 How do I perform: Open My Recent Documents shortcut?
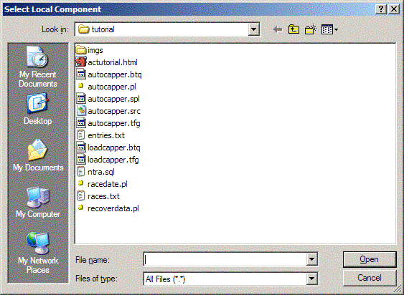click(x=37, y=67)
